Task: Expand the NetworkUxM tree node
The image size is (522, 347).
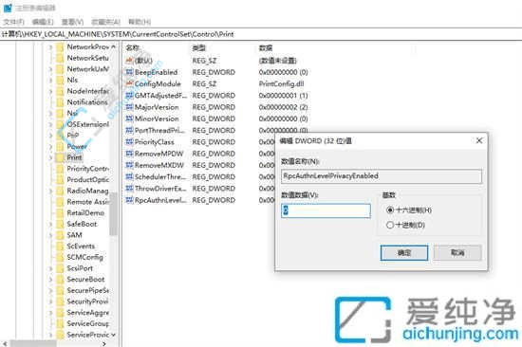Action: [50, 69]
